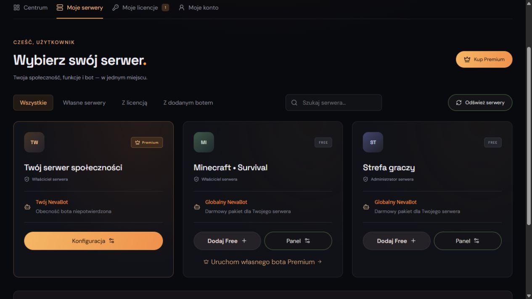Click the key icon by Moje licencje
532x299 pixels.
[x=116, y=8]
